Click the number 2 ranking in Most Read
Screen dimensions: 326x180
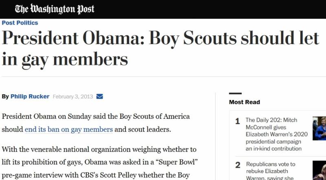[x=238, y=165]
